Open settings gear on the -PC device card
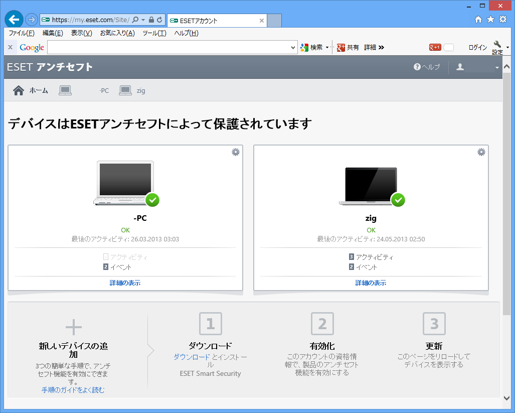 click(x=236, y=152)
